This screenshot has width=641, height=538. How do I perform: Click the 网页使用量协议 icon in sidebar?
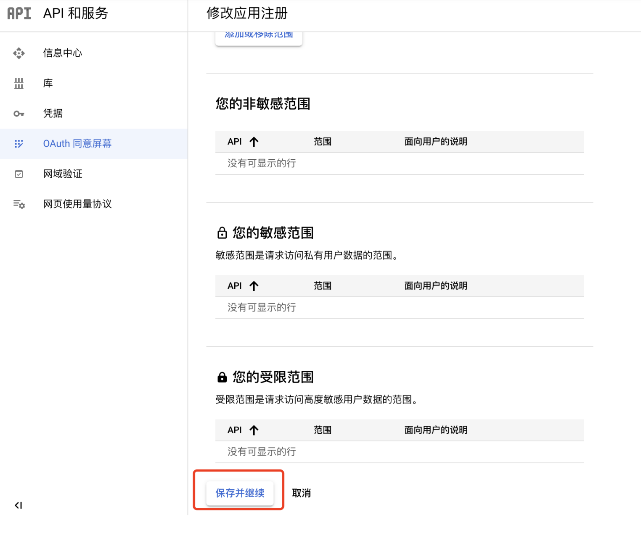tap(19, 204)
